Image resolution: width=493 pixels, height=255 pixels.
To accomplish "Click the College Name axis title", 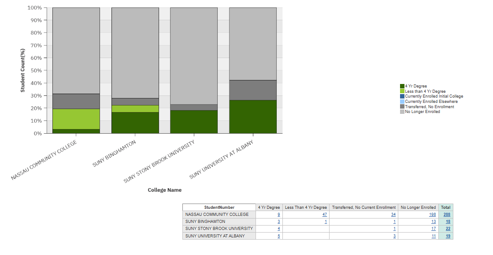I will tap(165, 190).
